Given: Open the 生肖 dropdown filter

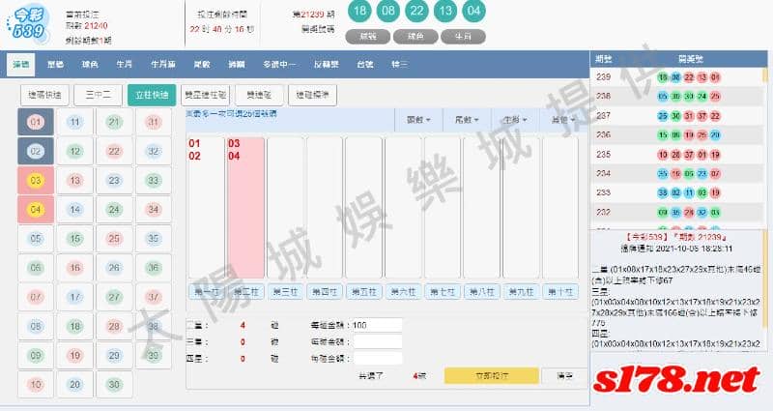Looking at the screenshot, I should [x=515, y=120].
